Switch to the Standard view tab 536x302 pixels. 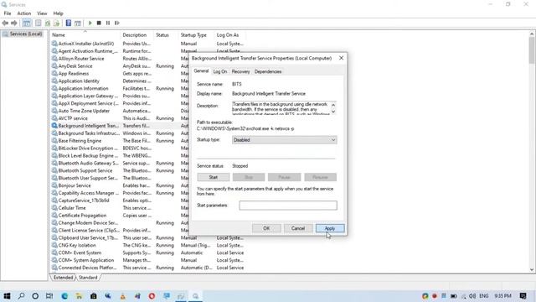click(x=88, y=278)
